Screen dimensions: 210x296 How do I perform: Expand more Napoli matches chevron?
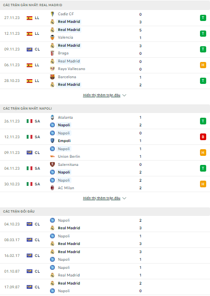coord(124,198)
